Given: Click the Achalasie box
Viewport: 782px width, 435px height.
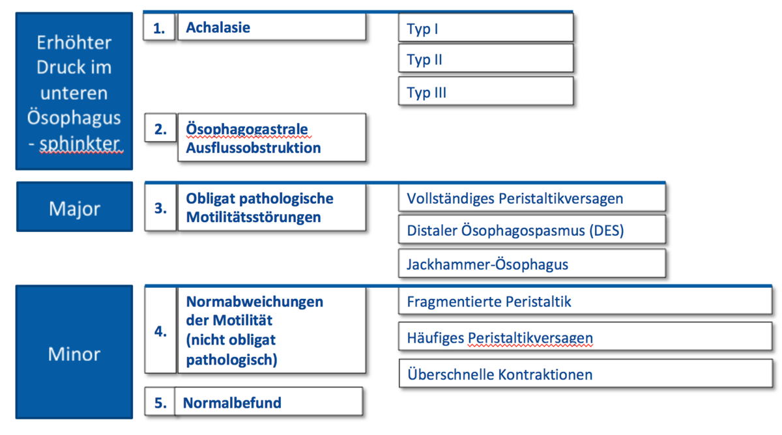Looking at the screenshot, I should (x=271, y=27).
